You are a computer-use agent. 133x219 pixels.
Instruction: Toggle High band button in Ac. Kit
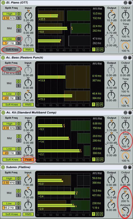[x=9, y=124]
